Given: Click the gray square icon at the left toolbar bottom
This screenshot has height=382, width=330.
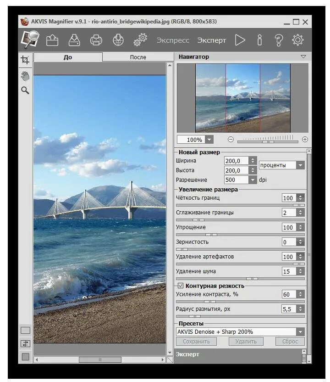Looking at the screenshot, I should (26, 357).
